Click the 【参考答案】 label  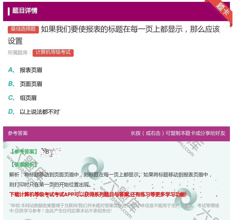[x=25, y=152]
